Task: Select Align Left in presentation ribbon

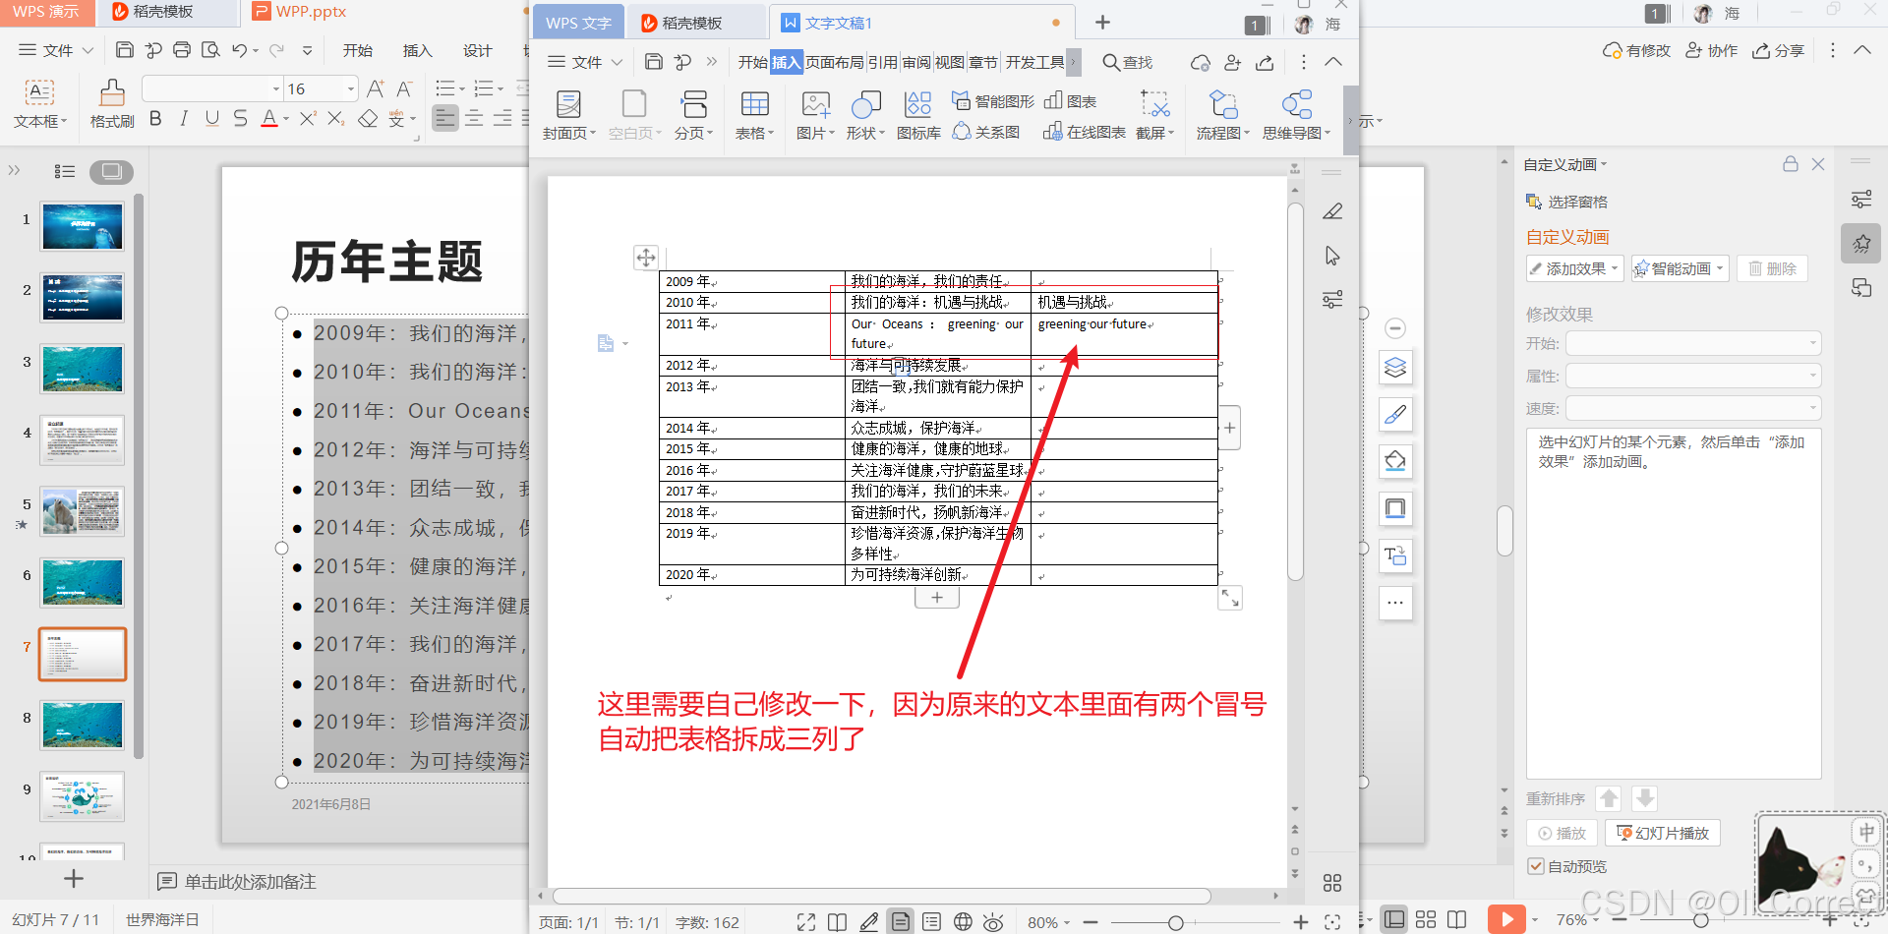Action: click(x=445, y=119)
